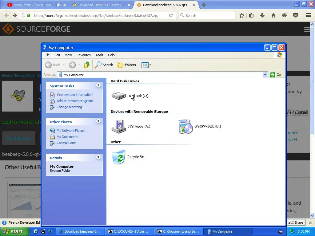
Task: Open a new browser tab
Action: 204,5
